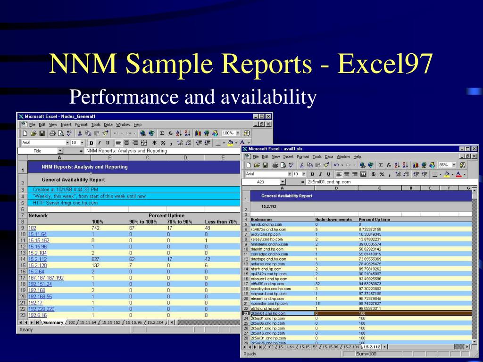The image size is (483, 362).
Task: Click Print icon in Nodes_General1 window
Action: 53,133
